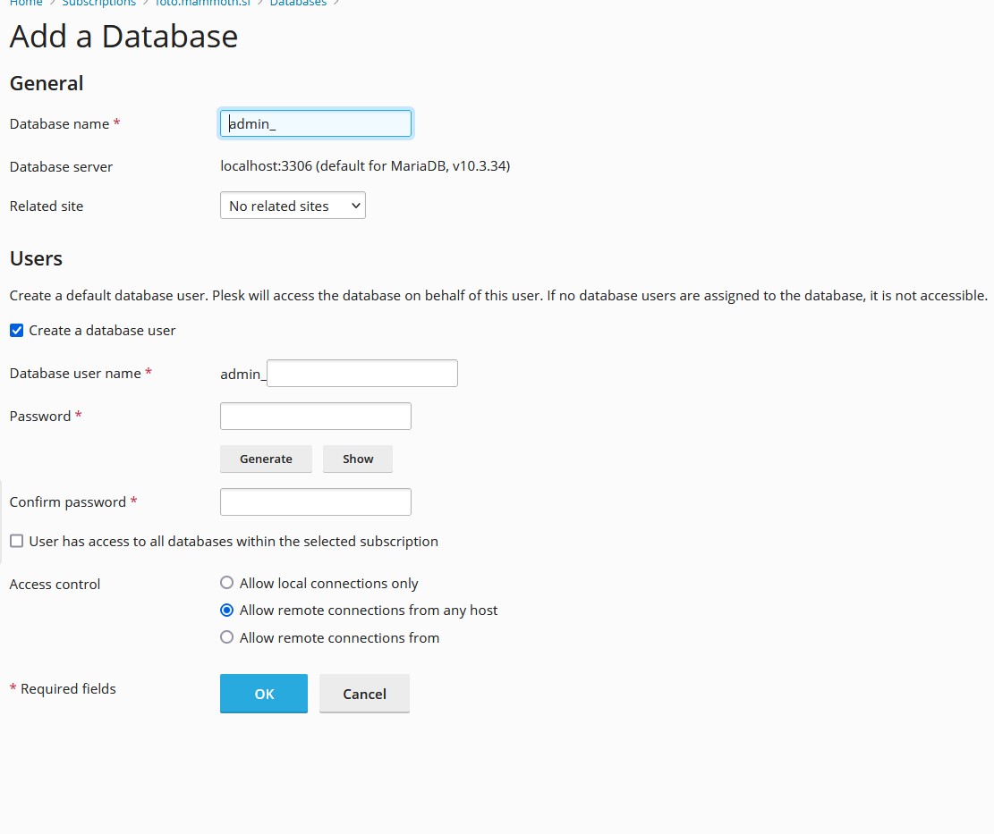
Task: Click the Database user name field
Action: [x=362, y=373]
